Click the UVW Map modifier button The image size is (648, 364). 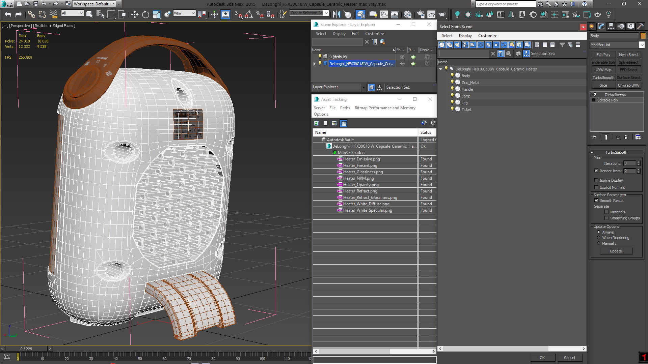tap(603, 70)
